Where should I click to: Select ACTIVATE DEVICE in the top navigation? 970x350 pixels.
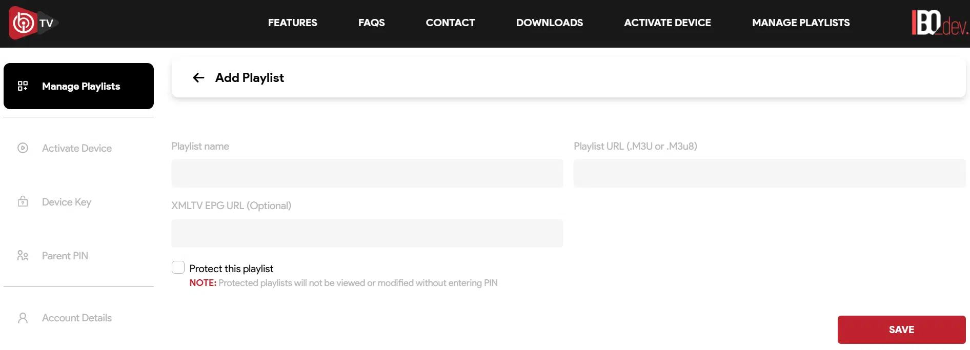pos(667,23)
